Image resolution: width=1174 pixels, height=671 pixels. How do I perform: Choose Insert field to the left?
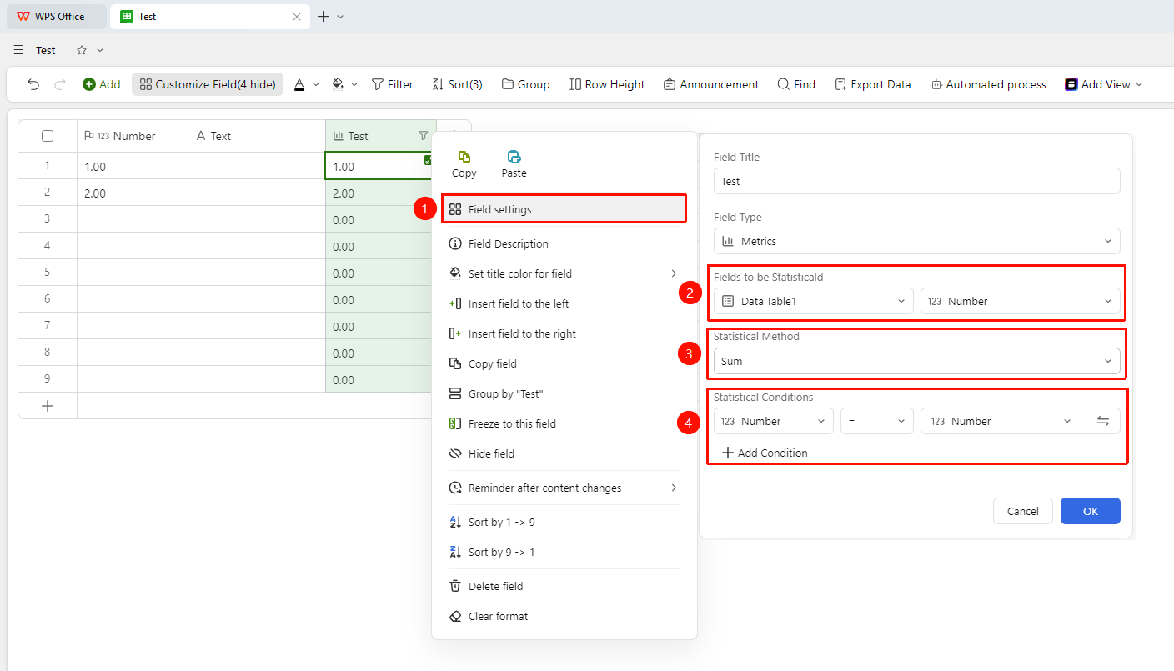[564, 303]
